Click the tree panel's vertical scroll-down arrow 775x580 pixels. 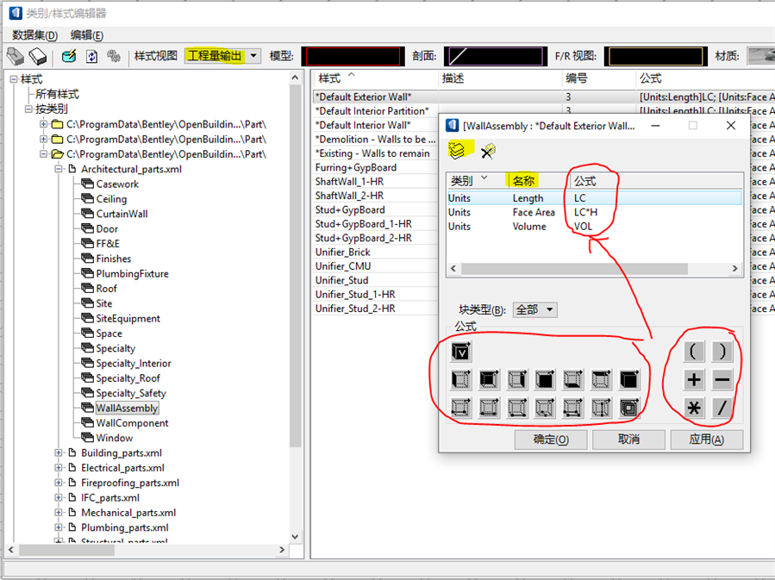295,537
